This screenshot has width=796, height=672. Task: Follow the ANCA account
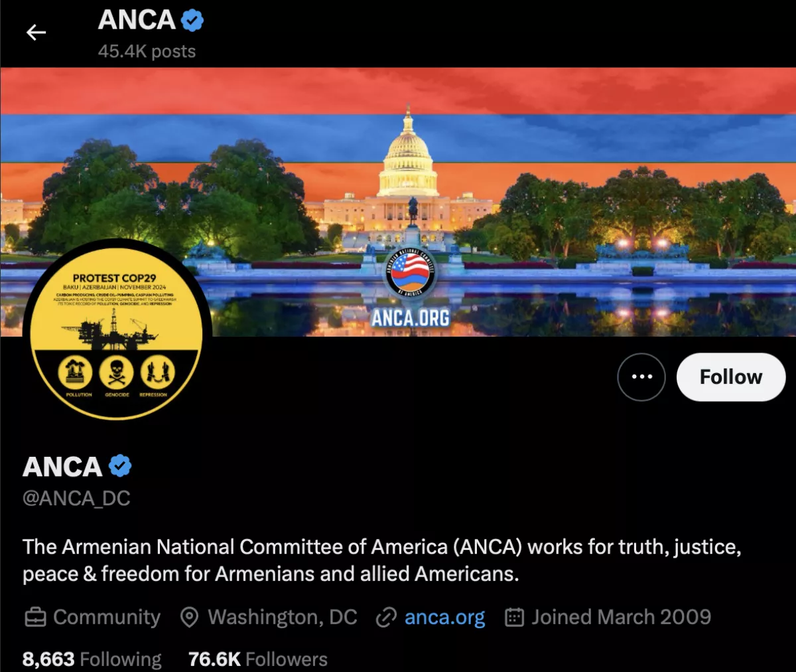point(731,377)
